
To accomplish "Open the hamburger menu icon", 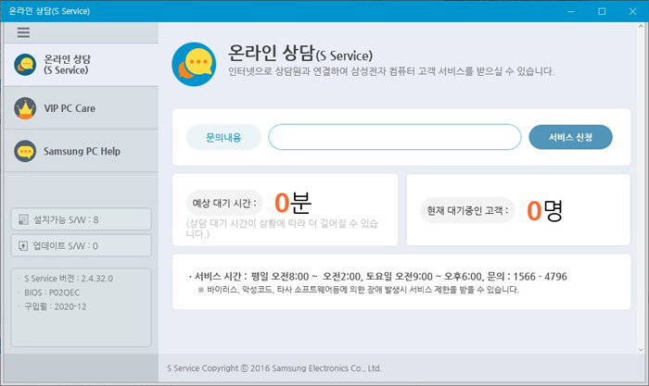I will point(23,32).
